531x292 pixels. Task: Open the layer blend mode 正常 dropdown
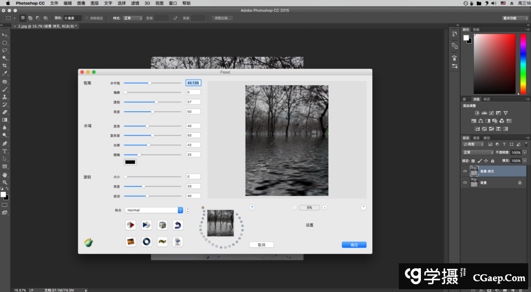(x=478, y=153)
